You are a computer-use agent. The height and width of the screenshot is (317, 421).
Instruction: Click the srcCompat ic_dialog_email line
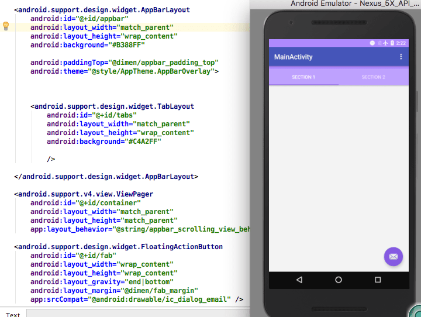(x=137, y=299)
